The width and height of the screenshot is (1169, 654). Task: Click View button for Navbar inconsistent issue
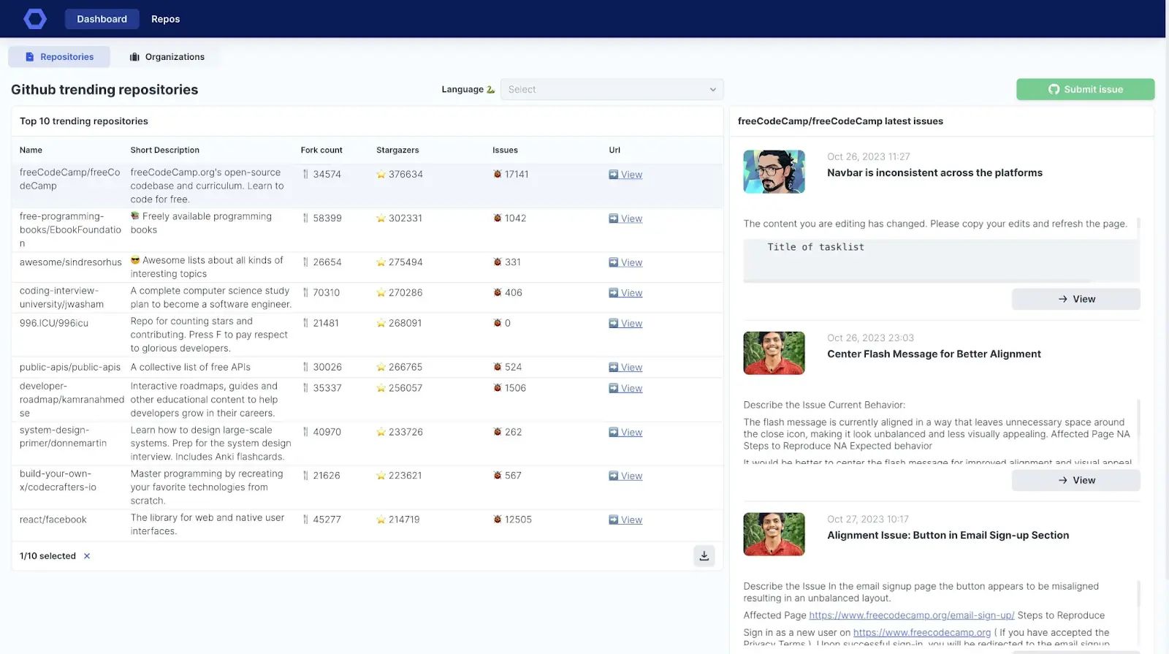[1075, 299]
